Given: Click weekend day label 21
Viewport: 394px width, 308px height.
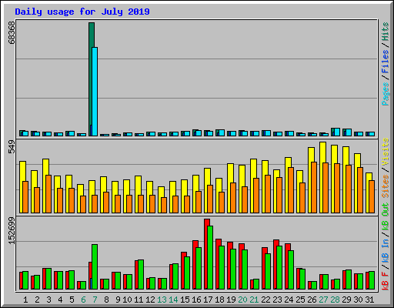Looking at the screenshot, I should [254, 300].
